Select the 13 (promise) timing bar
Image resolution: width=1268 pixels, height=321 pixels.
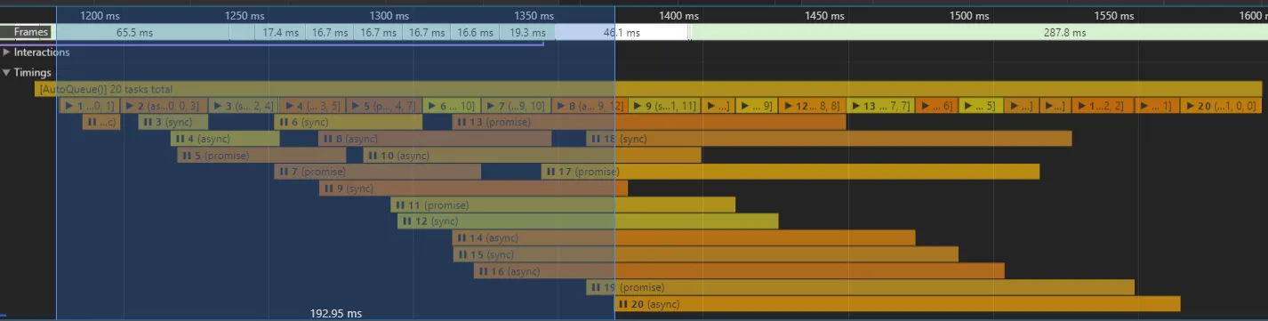(649, 122)
